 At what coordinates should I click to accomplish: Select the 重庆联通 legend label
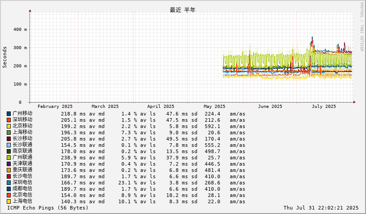click(22, 170)
